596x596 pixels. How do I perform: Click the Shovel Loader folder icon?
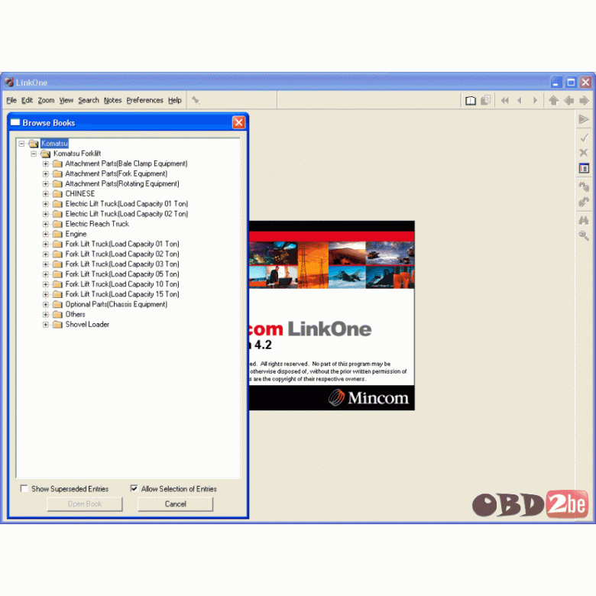coord(57,325)
